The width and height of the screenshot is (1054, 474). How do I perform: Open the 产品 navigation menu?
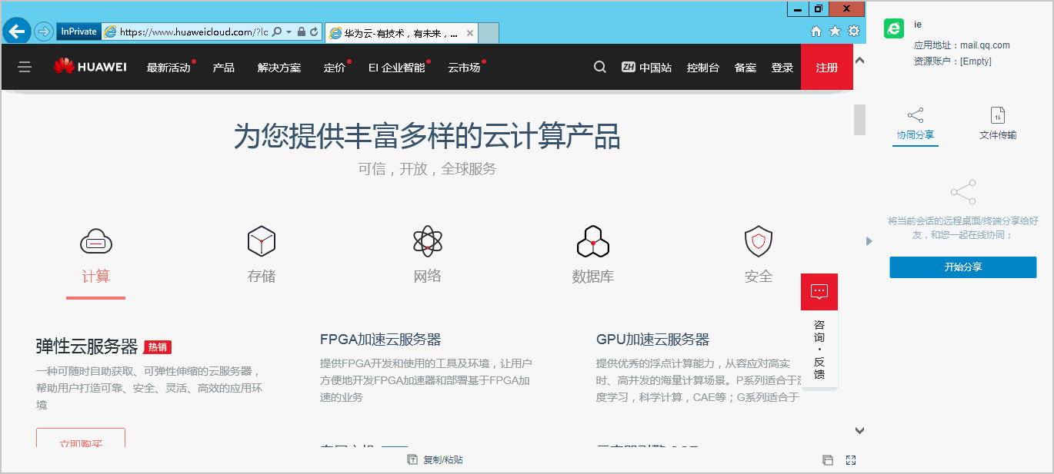[224, 68]
